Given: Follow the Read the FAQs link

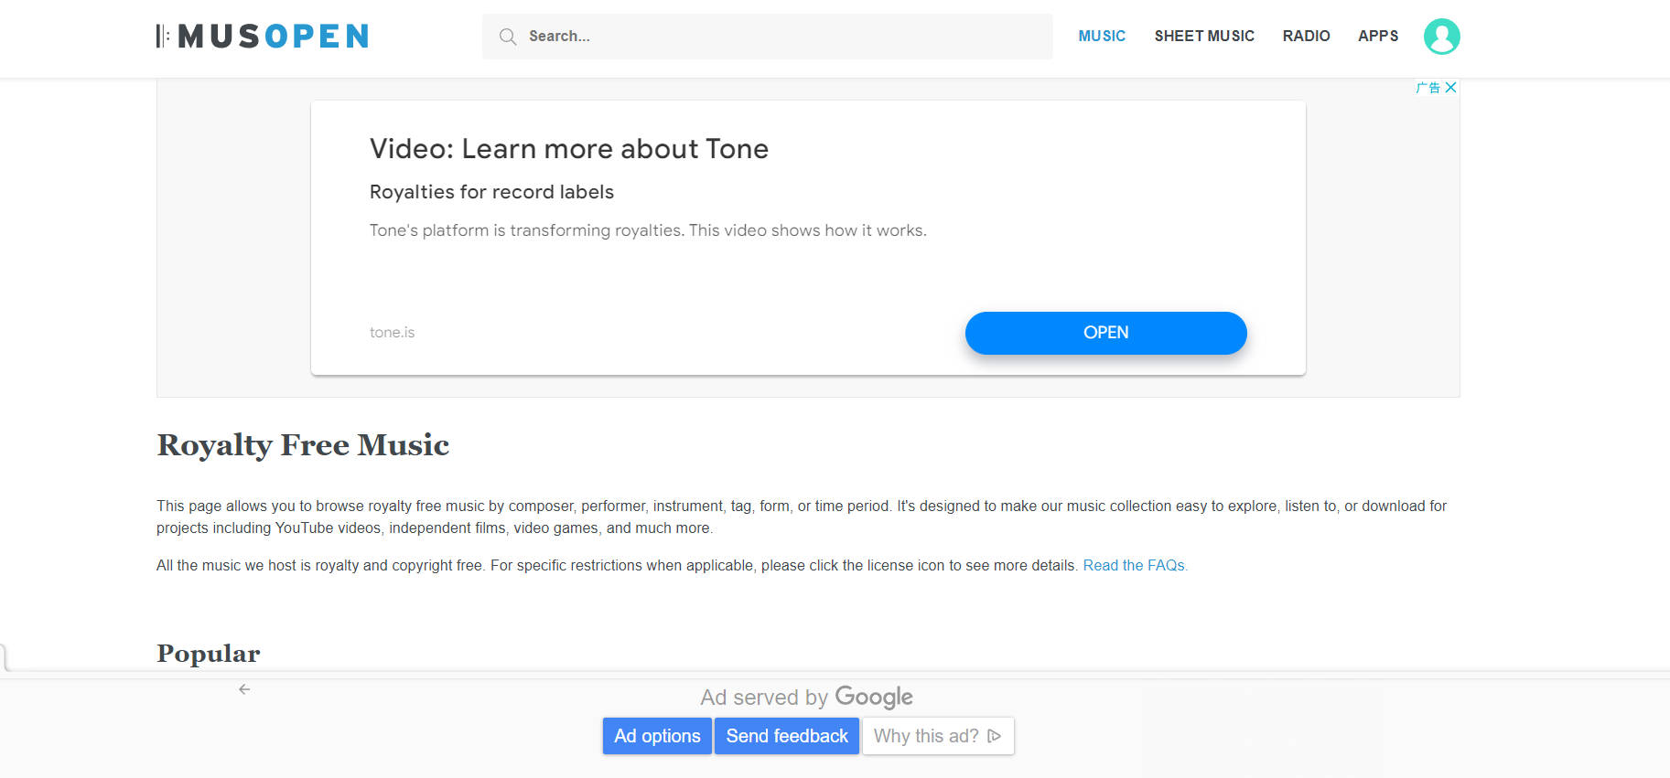Looking at the screenshot, I should click(1135, 566).
